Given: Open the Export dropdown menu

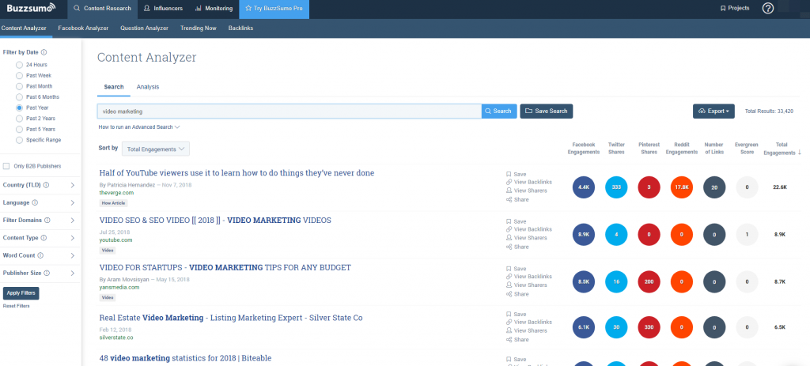Looking at the screenshot, I should click(x=713, y=111).
